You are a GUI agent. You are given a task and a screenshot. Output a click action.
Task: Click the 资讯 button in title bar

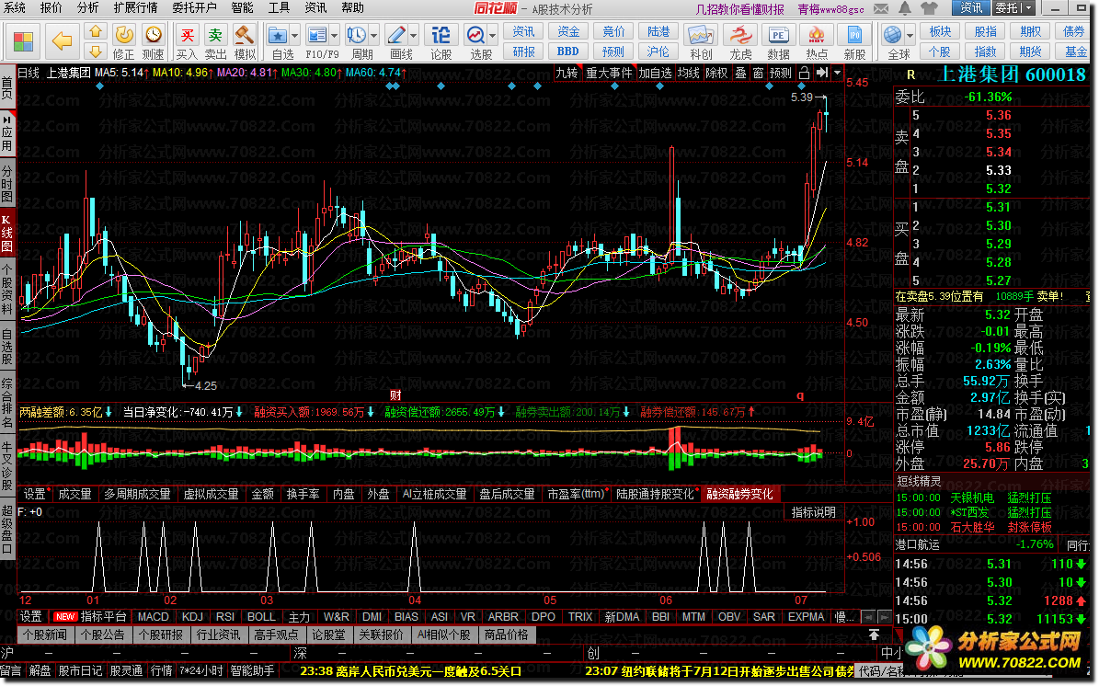click(971, 8)
